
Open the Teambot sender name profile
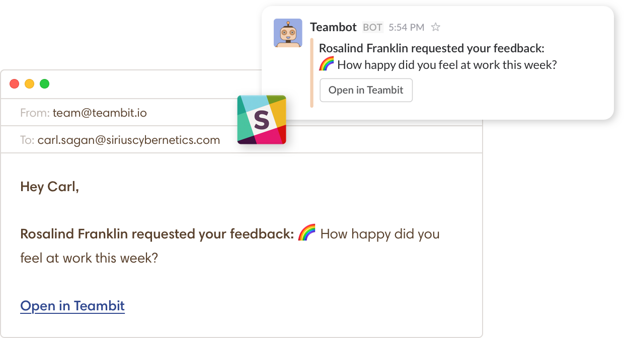pyautogui.click(x=333, y=27)
